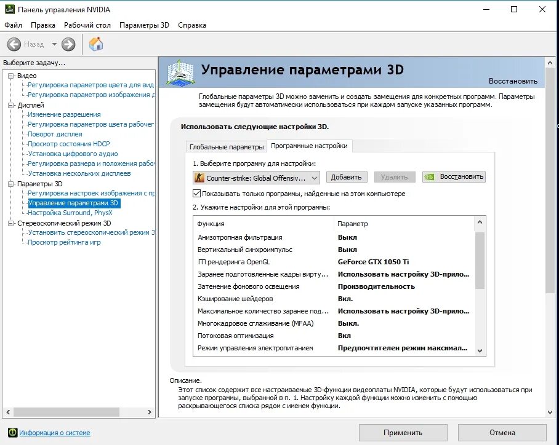559x445 pixels.
Task: Select the ГП рендеринга OpenGL row
Action: (x=334, y=262)
